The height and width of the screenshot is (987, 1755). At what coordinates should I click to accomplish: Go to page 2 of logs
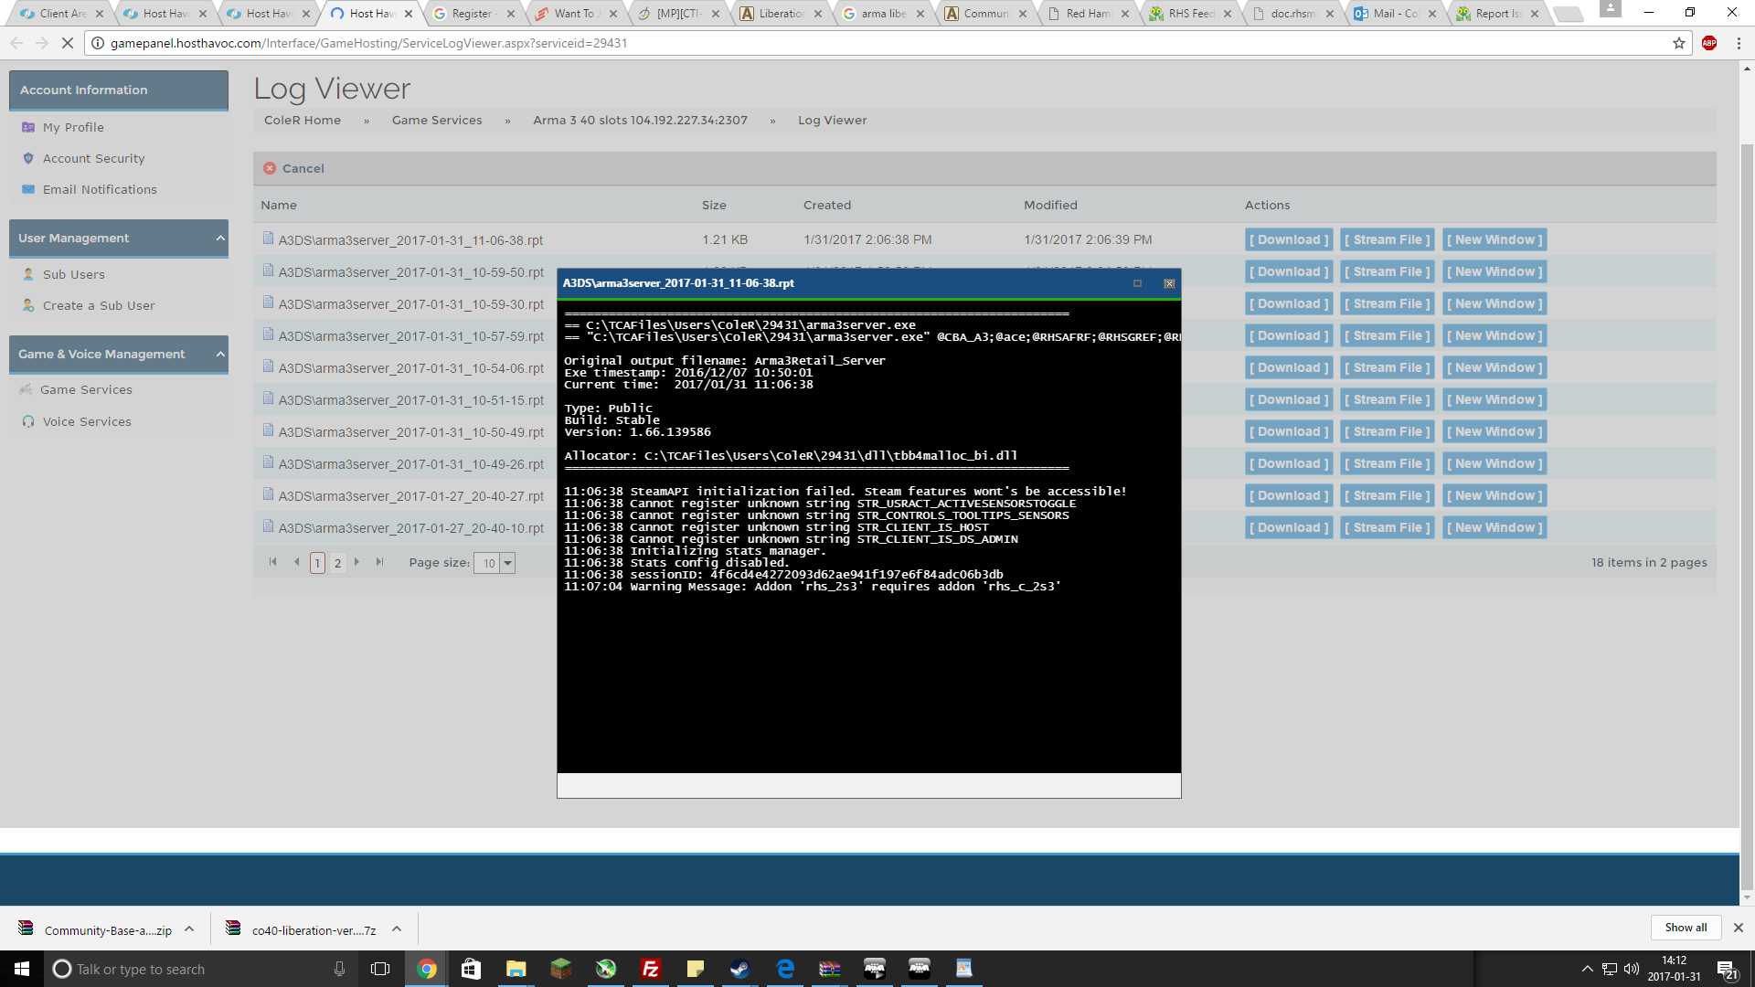click(x=337, y=563)
